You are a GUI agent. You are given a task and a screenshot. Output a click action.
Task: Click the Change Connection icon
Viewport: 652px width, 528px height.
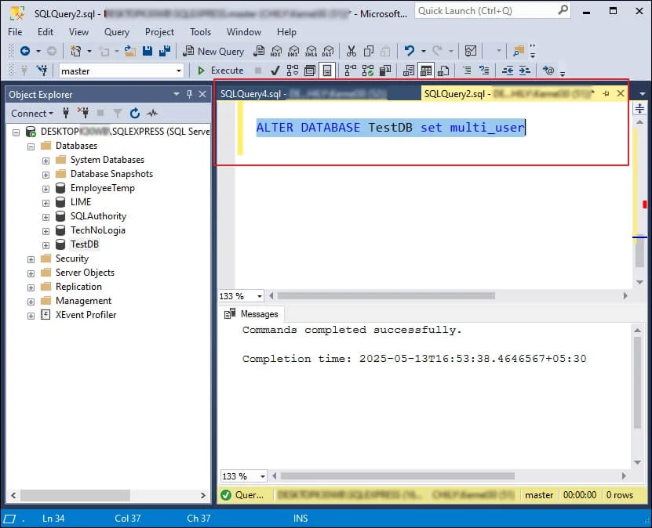(x=42, y=71)
